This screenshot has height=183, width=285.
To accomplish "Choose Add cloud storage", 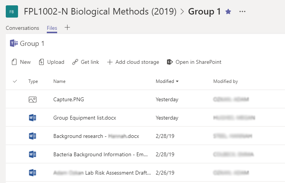I will click(133, 62).
